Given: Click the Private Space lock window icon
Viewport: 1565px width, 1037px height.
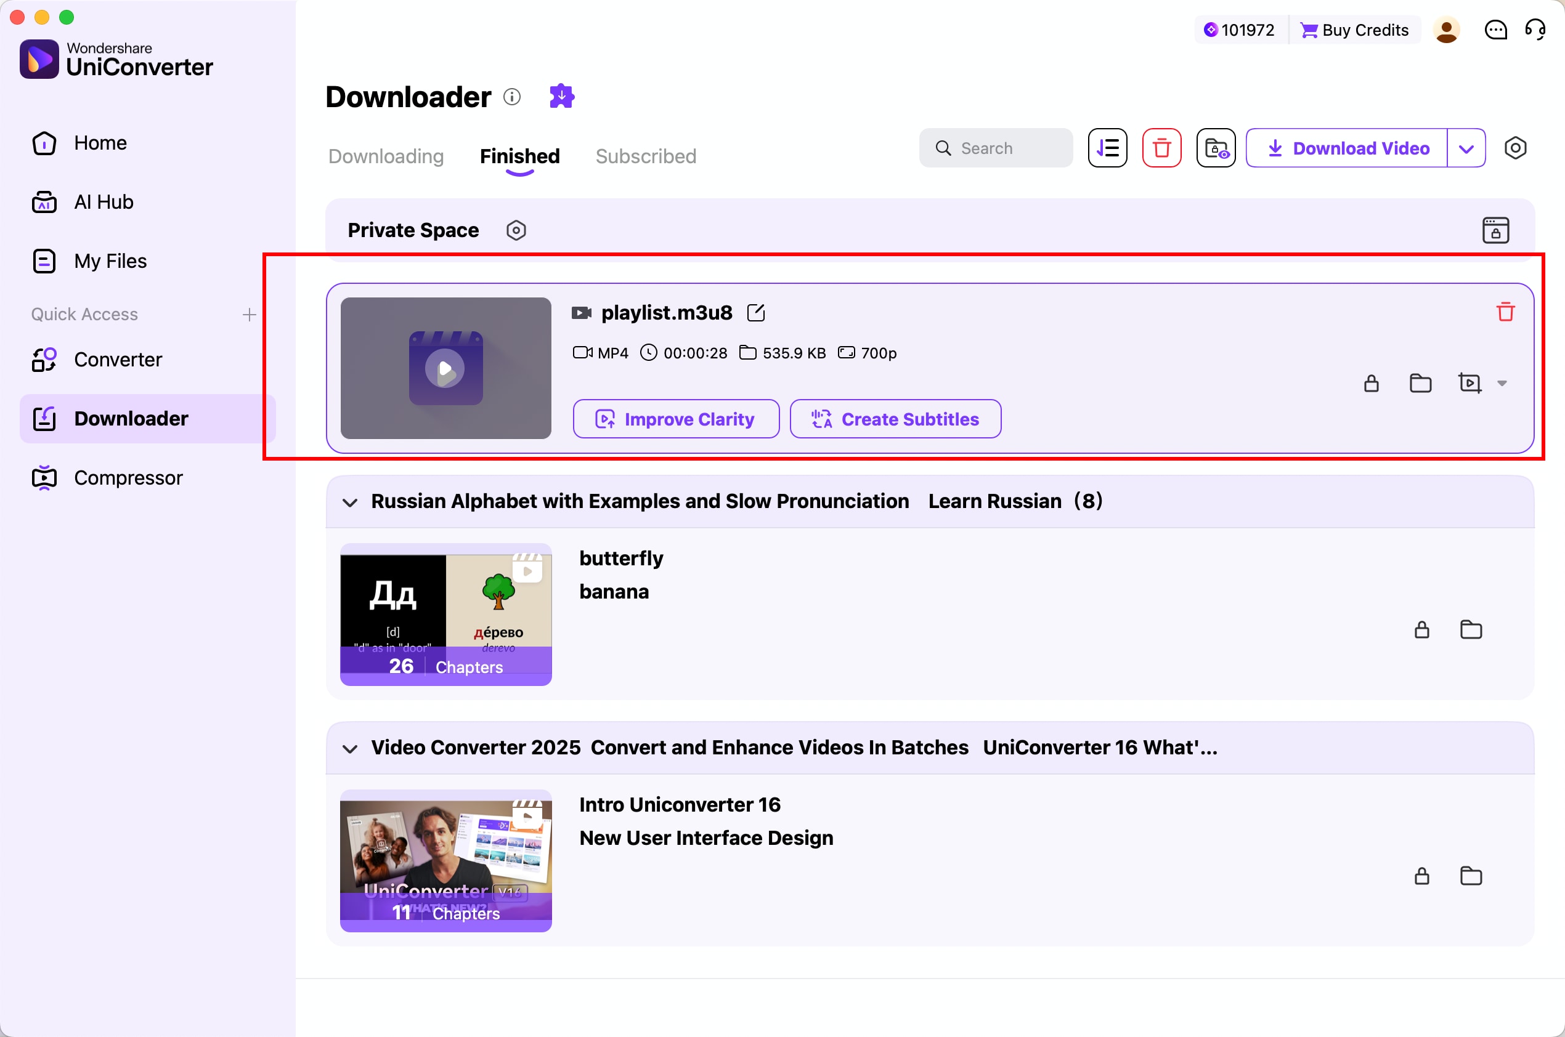Looking at the screenshot, I should [x=1495, y=230].
